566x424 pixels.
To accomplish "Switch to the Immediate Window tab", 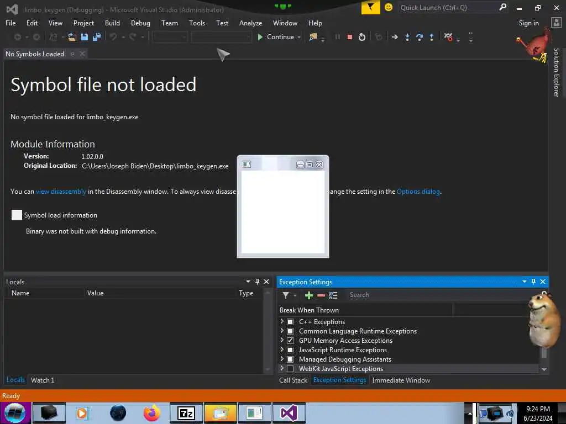I will 401,380.
